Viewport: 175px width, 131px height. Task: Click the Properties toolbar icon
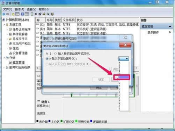pyautogui.click(x=40, y=14)
